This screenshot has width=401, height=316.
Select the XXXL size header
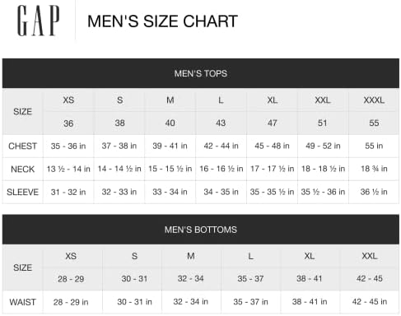374,100
